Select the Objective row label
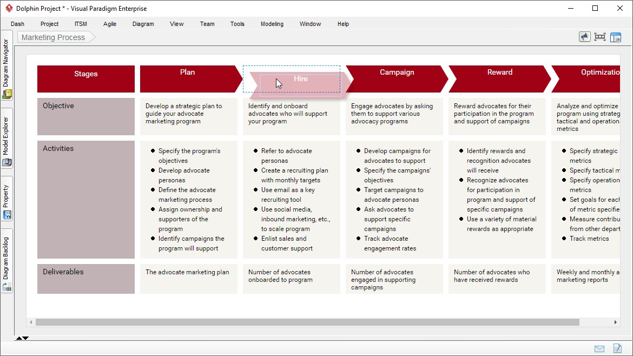This screenshot has width=633, height=356. [86, 116]
